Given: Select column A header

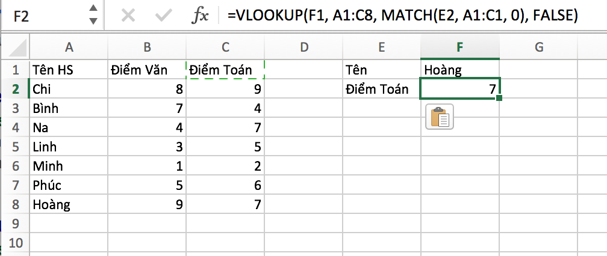Looking at the screenshot, I should (x=69, y=47).
